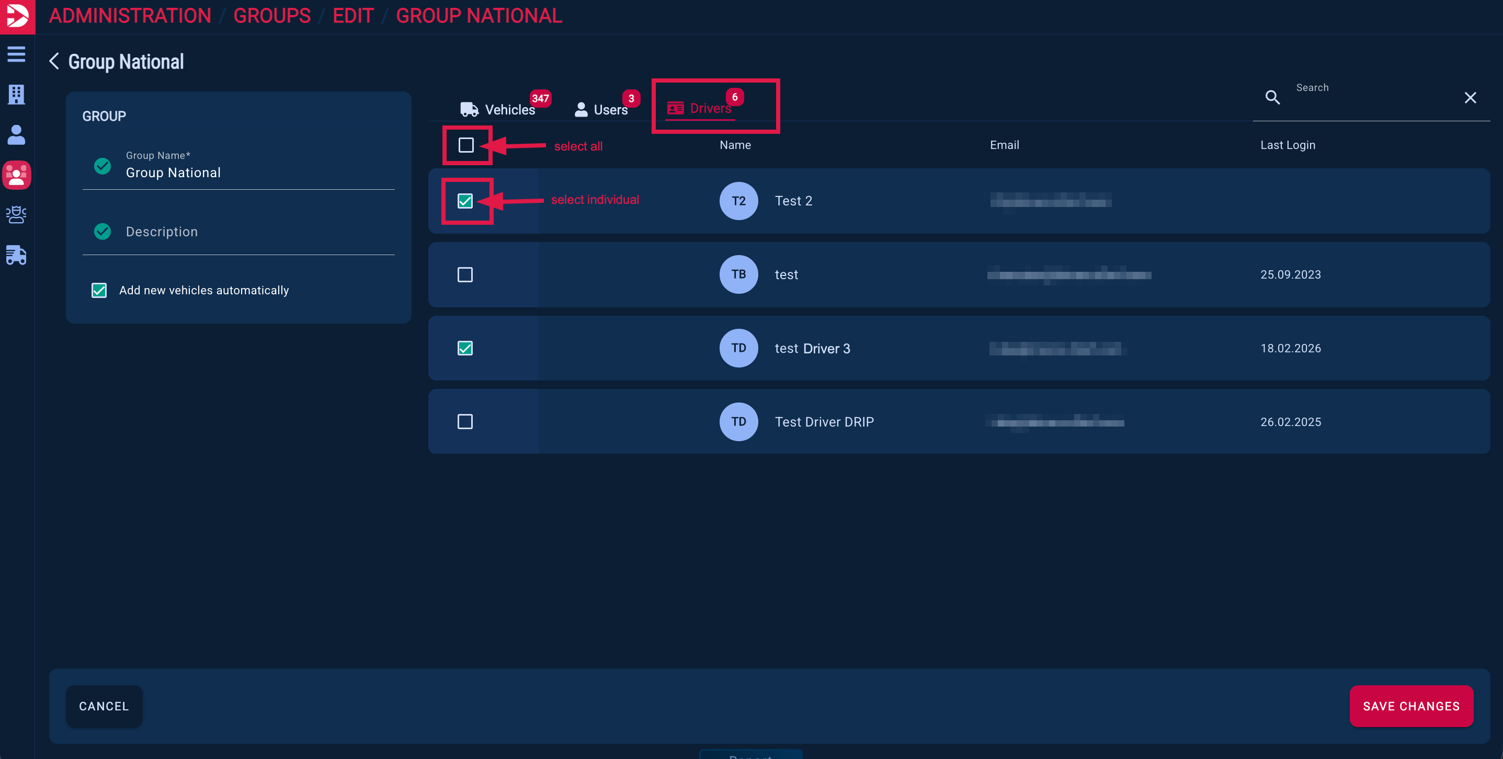1503x759 pixels.
Task: Uncheck the Test 2 driver checkbox
Action: point(465,201)
